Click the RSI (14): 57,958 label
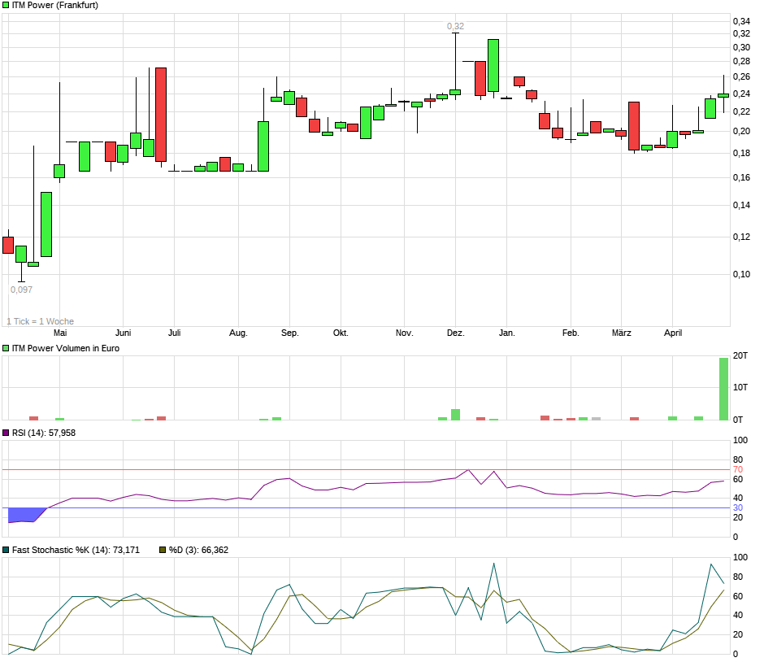 pos(44,433)
